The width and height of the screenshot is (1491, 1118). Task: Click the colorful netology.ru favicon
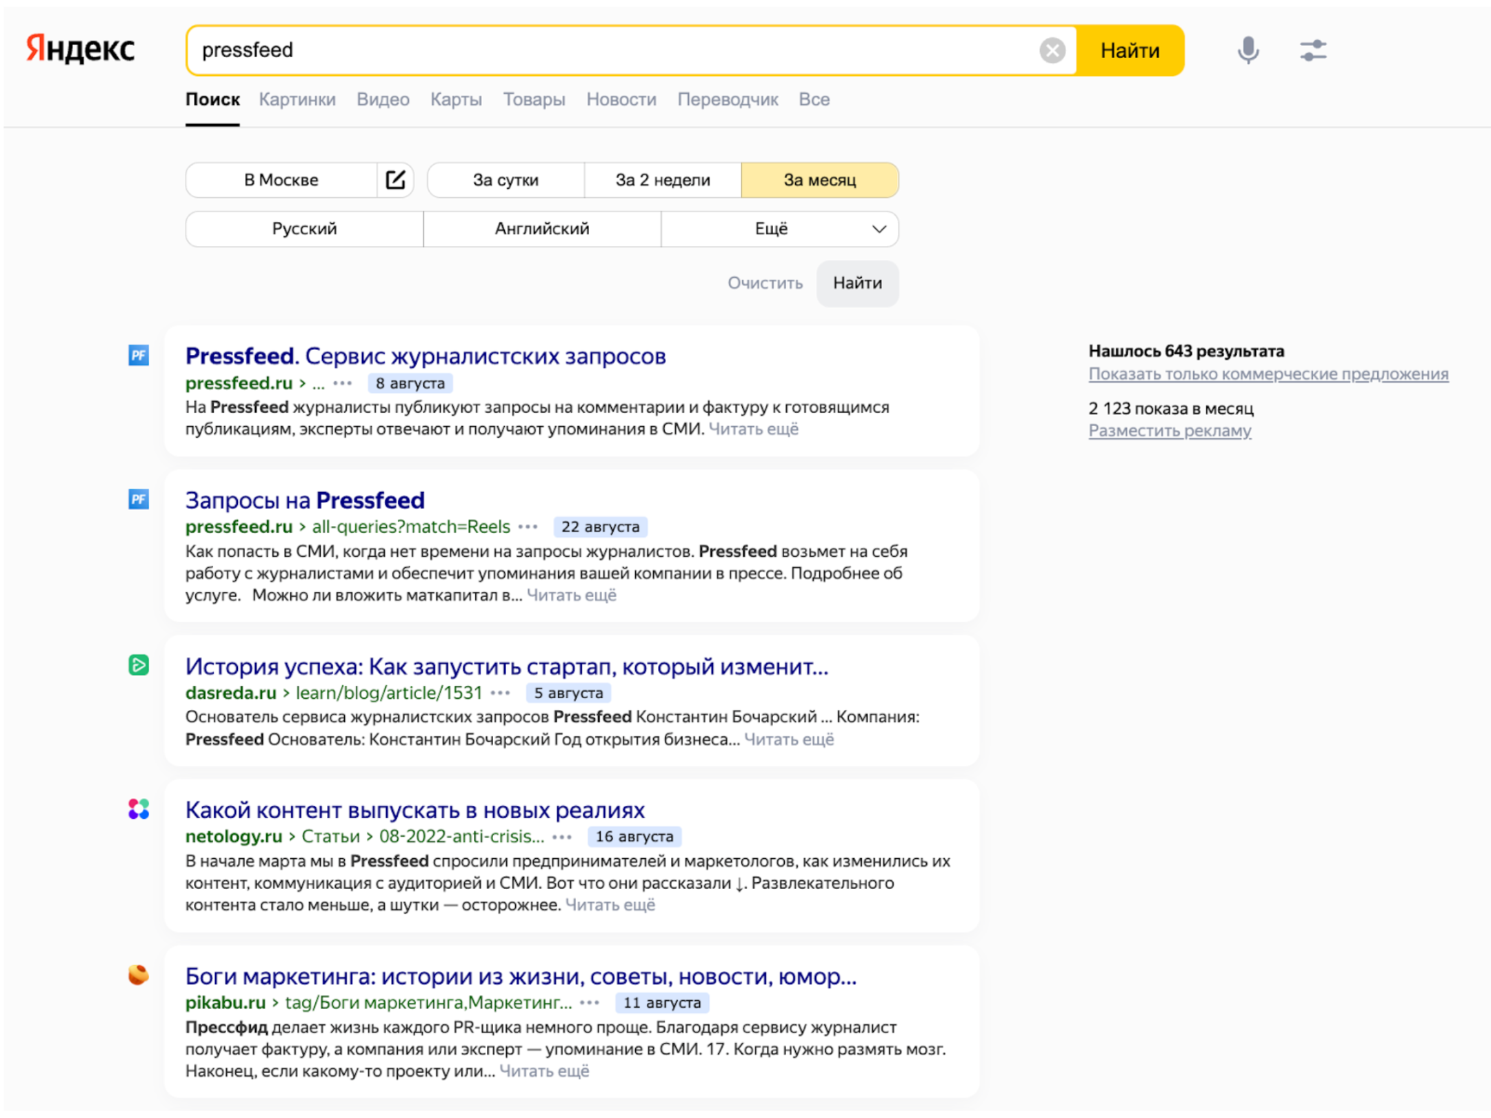click(x=139, y=809)
